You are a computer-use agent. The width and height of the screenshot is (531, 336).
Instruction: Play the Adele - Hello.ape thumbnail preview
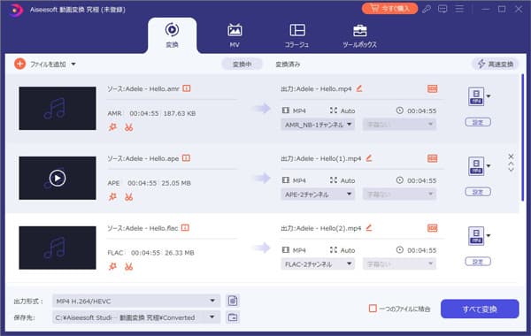pyautogui.click(x=58, y=178)
